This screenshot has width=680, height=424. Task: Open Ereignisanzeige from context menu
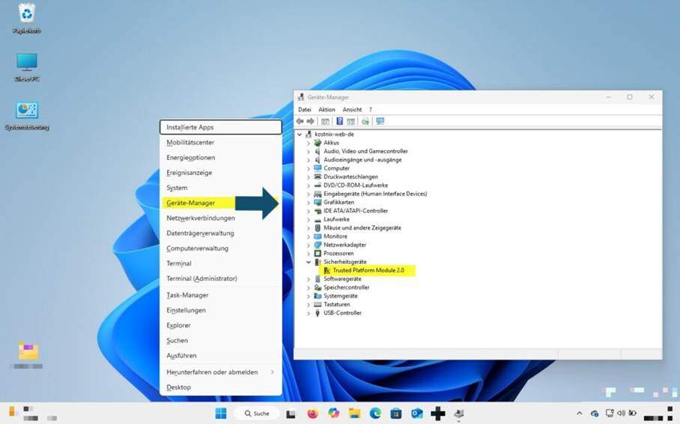(x=221, y=173)
